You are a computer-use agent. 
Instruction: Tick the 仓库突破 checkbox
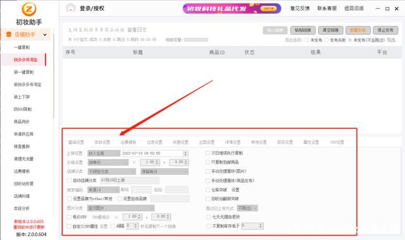tap(208, 189)
